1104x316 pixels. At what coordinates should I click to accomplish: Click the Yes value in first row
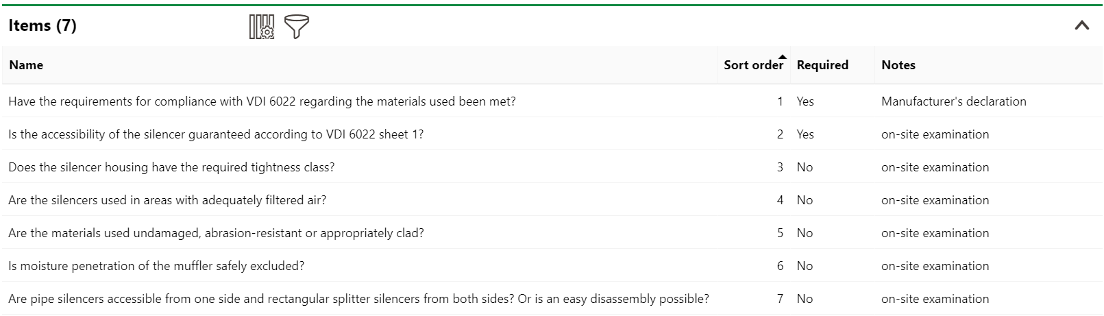coord(805,101)
